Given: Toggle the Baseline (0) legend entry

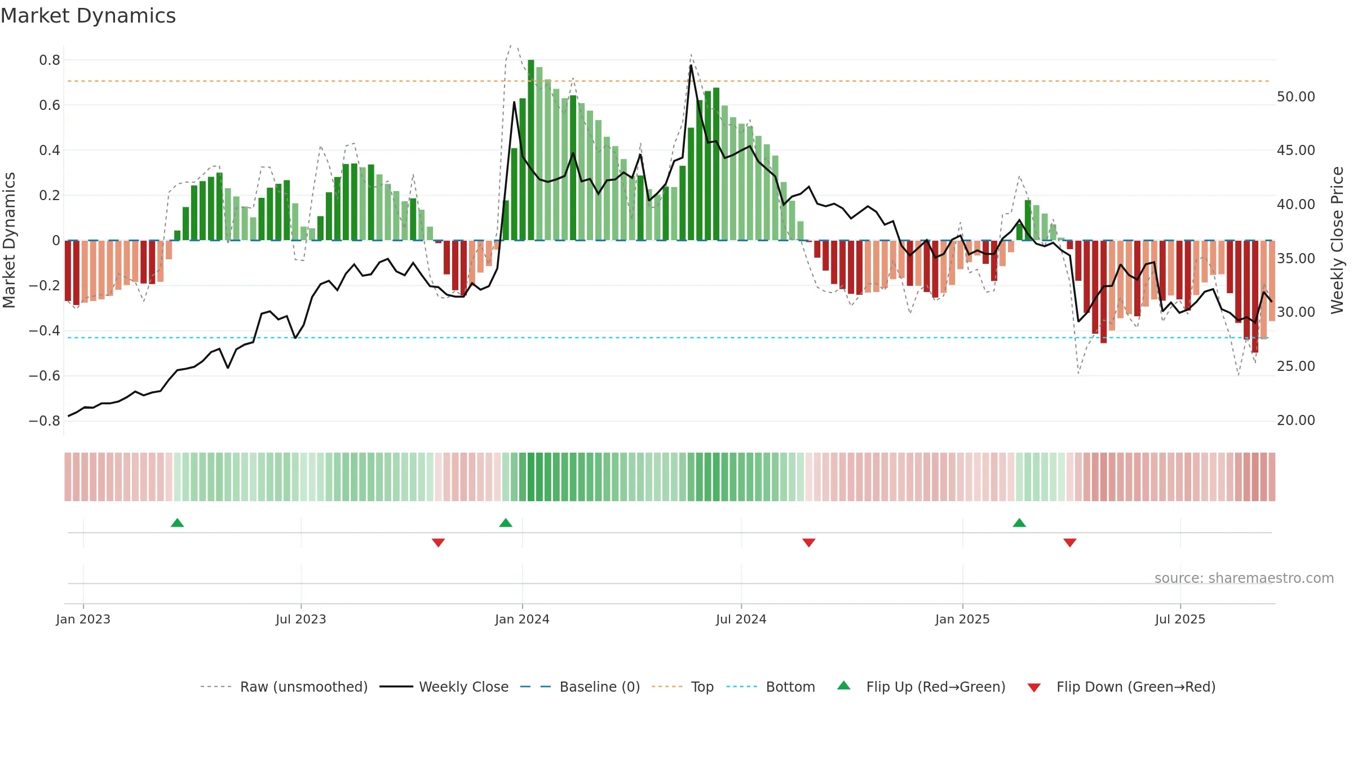Looking at the screenshot, I should [580, 687].
